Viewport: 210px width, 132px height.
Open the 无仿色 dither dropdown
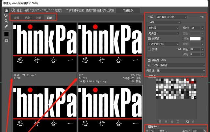[x=163, y=33]
